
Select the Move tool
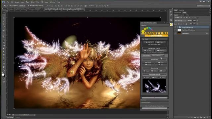tap(4, 12)
